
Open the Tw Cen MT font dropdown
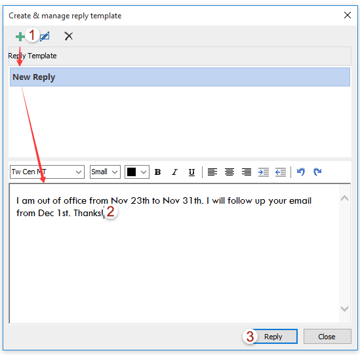coord(47,172)
